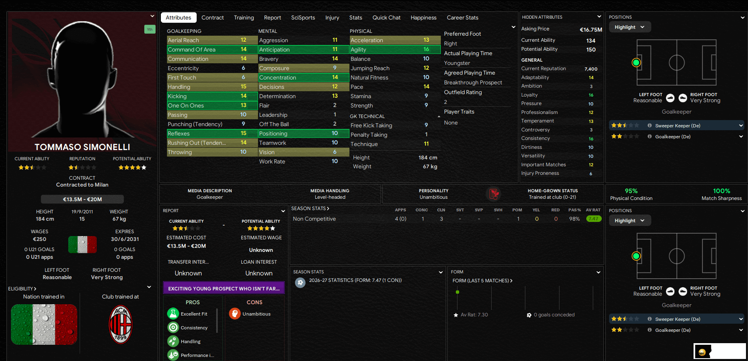The height and width of the screenshot is (361, 748).
Task: Select the goalkeeper position dot on top pitch
Action: [x=636, y=62]
